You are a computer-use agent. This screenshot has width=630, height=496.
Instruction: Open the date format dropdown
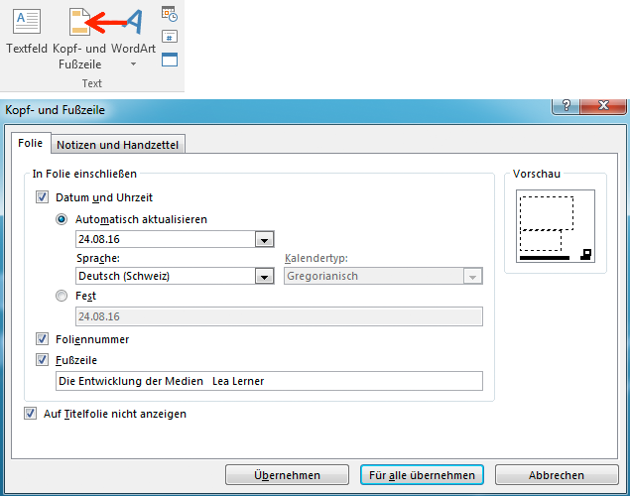tap(264, 239)
